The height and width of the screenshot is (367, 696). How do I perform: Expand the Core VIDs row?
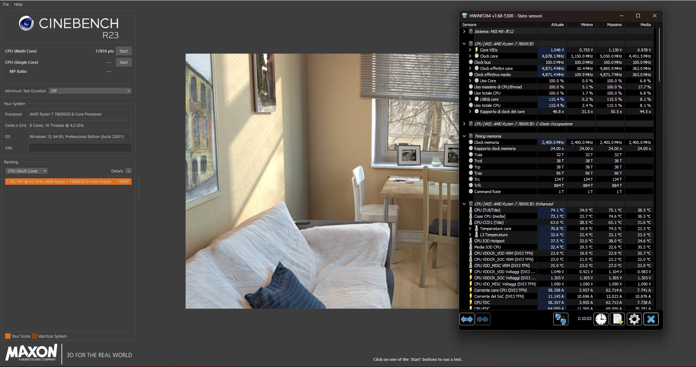click(x=470, y=50)
